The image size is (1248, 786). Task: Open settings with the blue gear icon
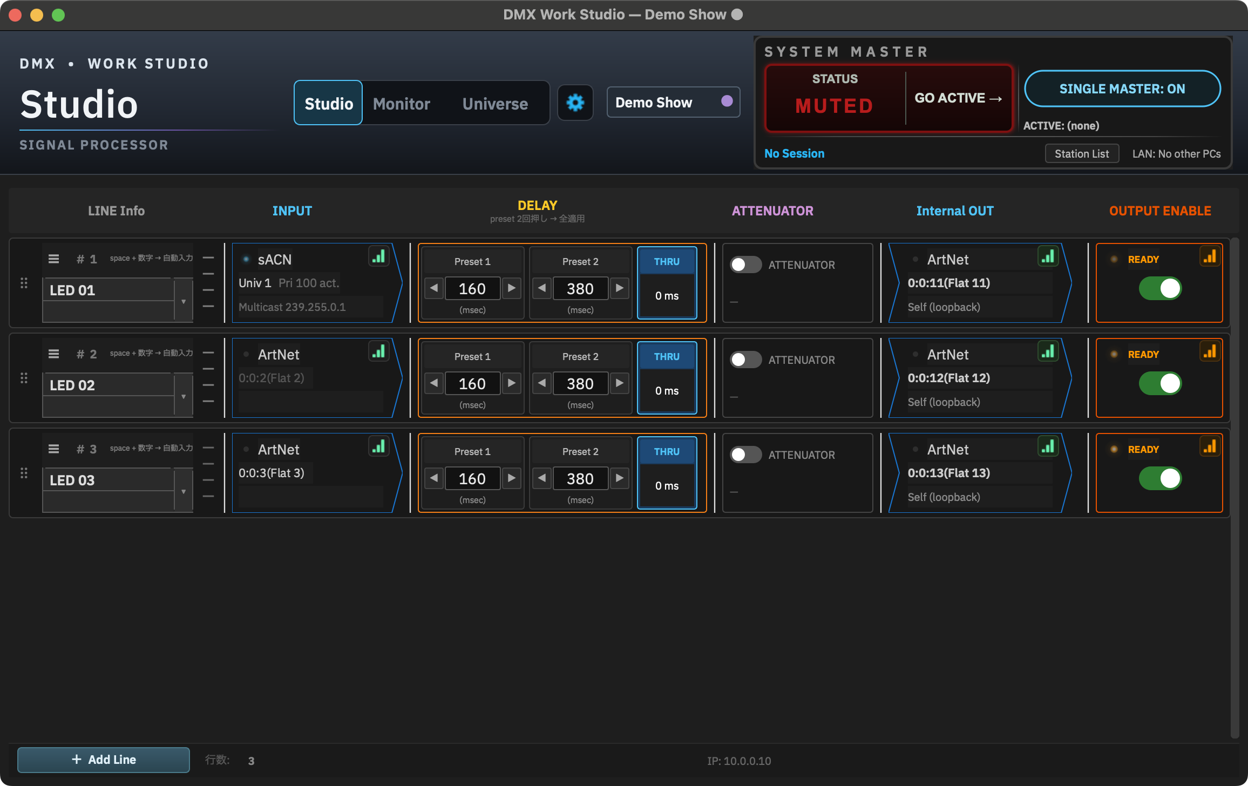575,103
